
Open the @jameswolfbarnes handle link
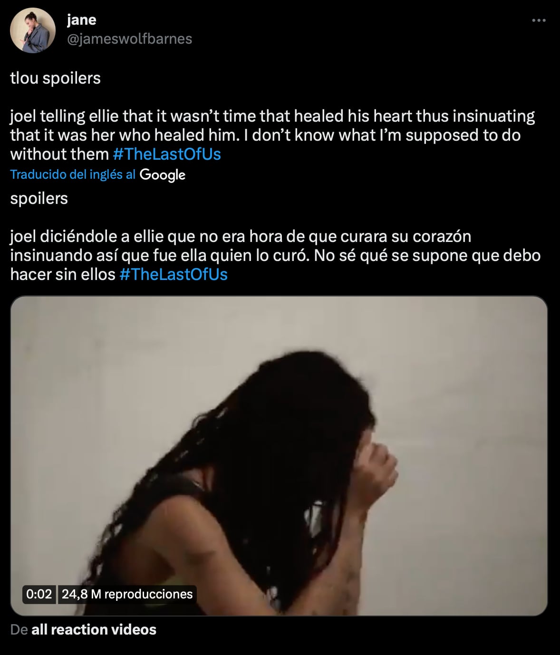129,39
